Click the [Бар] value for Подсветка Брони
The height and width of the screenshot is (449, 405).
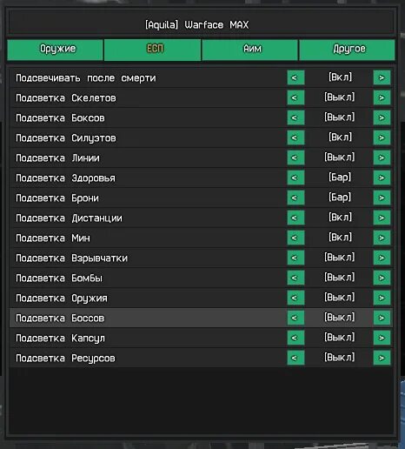340,198
